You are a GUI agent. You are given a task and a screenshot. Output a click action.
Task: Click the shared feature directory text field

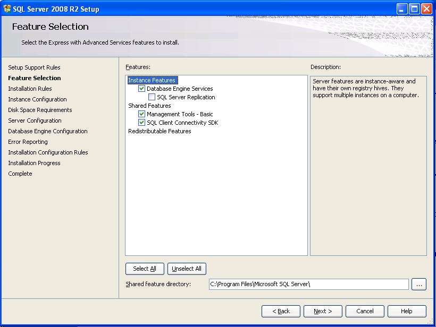[308, 284]
